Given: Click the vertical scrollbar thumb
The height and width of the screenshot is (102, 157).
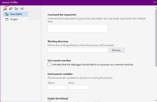Looking at the screenshot, I should coord(156,38).
